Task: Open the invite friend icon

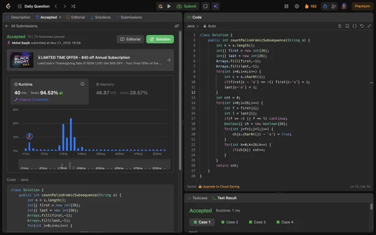Action: (333, 6)
